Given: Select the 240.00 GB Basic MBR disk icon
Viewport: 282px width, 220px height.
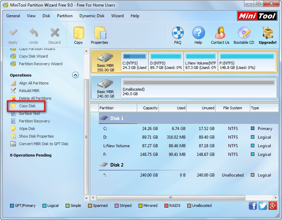Looking at the screenshot, I should point(105,84).
